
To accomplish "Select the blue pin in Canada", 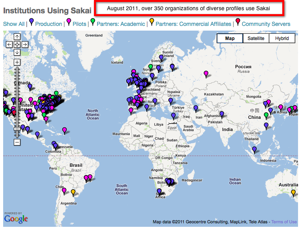I will pyautogui.click(x=30, y=87).
